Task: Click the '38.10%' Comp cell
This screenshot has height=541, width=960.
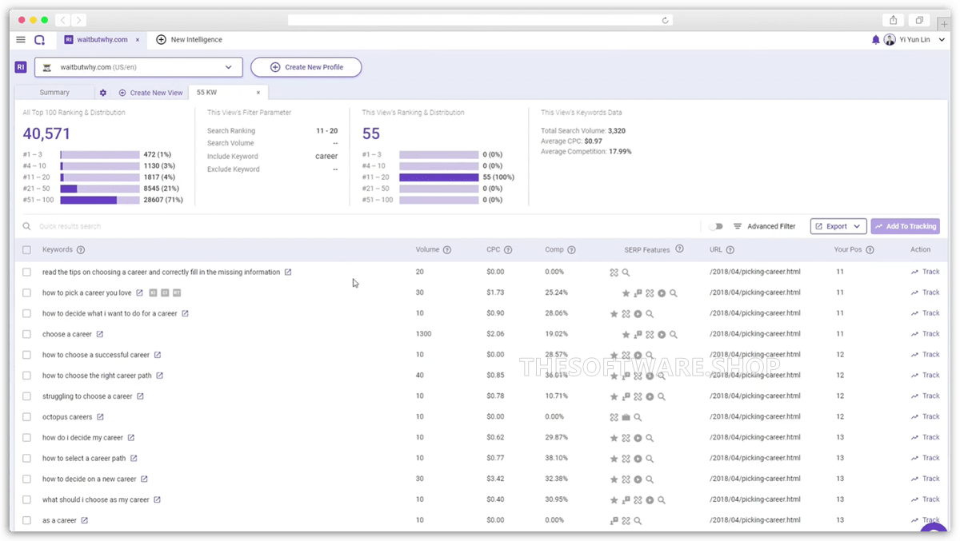Action: (557, 459)
